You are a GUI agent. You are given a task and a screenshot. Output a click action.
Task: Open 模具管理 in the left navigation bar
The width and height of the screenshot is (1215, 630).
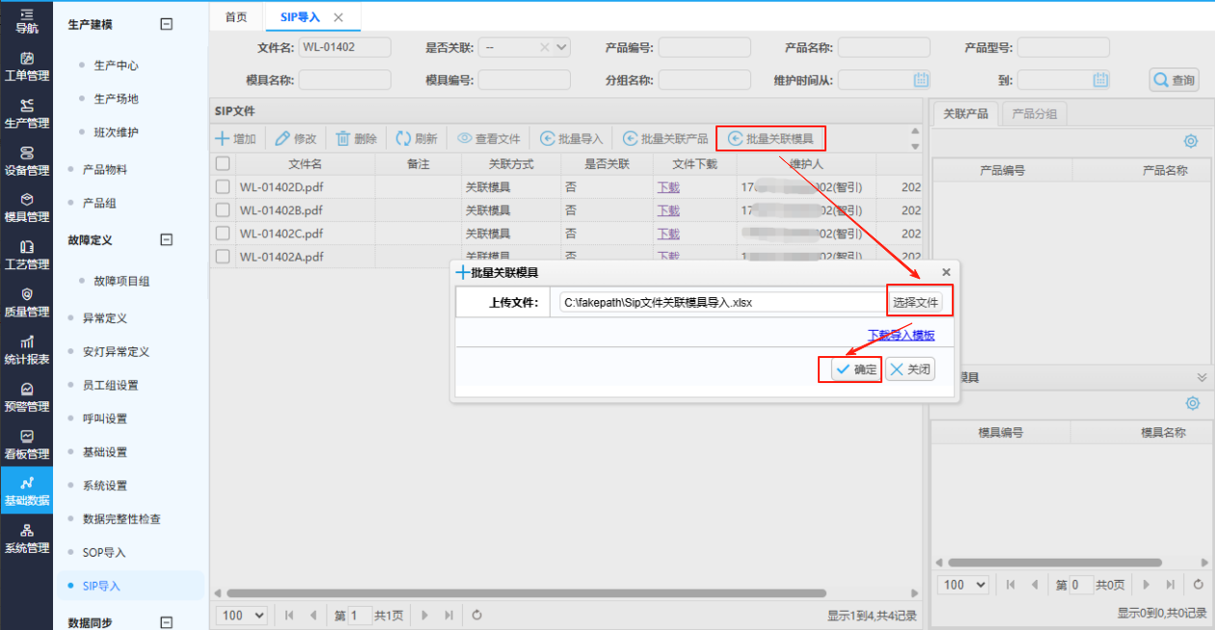[26, 207]
